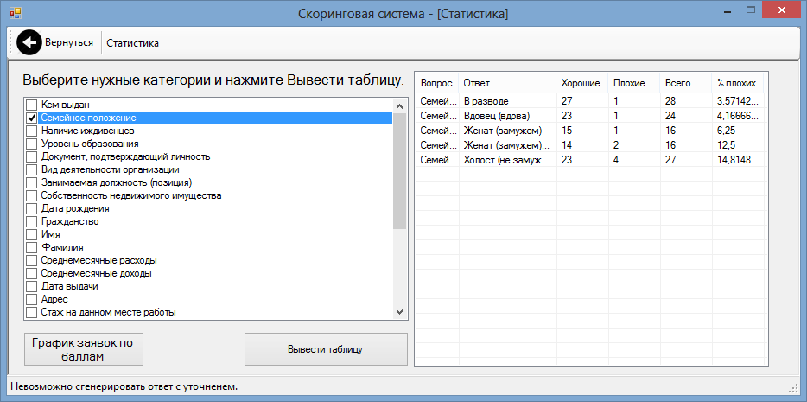Check the Наличие иждивенцев checkbox
Screen dimensions: 807x402
[32, 131]
